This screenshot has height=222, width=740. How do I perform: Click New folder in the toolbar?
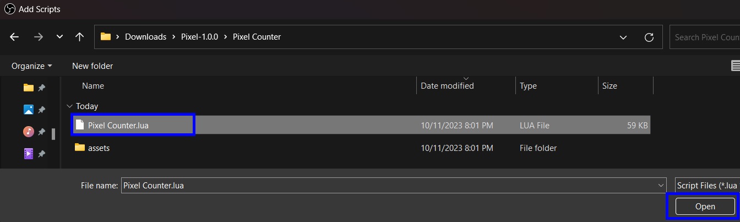click(92, 66)
